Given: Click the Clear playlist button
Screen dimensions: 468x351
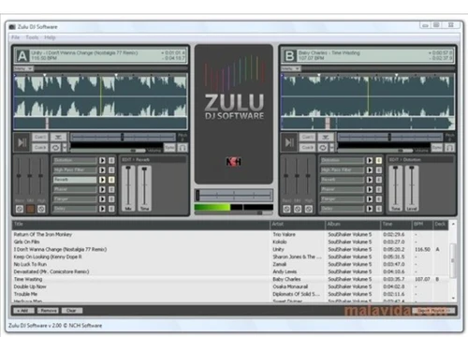Looking at the screenshot, I should pyautogui.click(x=72, y=311).
